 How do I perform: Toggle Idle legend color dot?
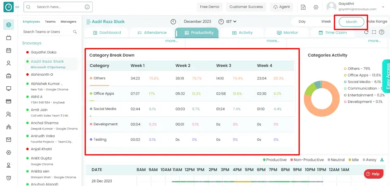pos(350,160)
